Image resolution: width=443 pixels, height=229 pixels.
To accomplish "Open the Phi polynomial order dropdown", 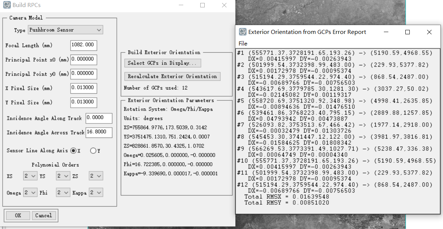I will (63, 192).
